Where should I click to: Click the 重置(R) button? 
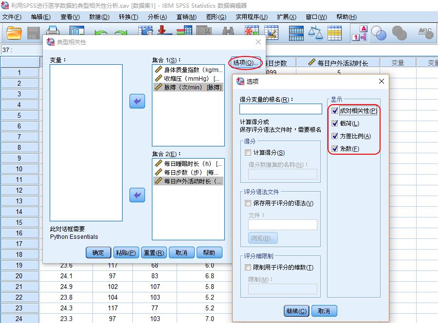click(x=154, y=252)
